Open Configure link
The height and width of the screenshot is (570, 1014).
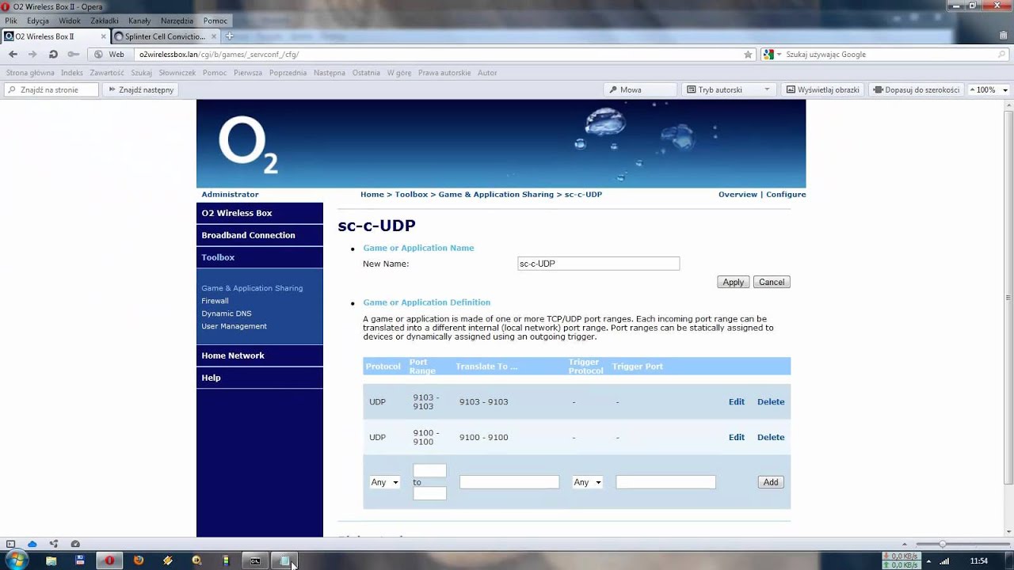point(786,194)
